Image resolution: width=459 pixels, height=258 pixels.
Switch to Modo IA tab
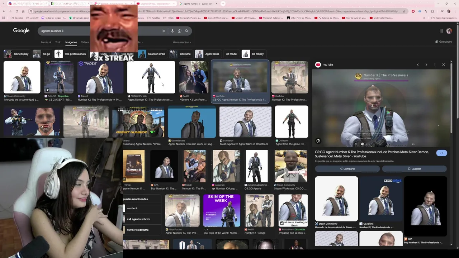pyautogui.click(x=46, y=42)
